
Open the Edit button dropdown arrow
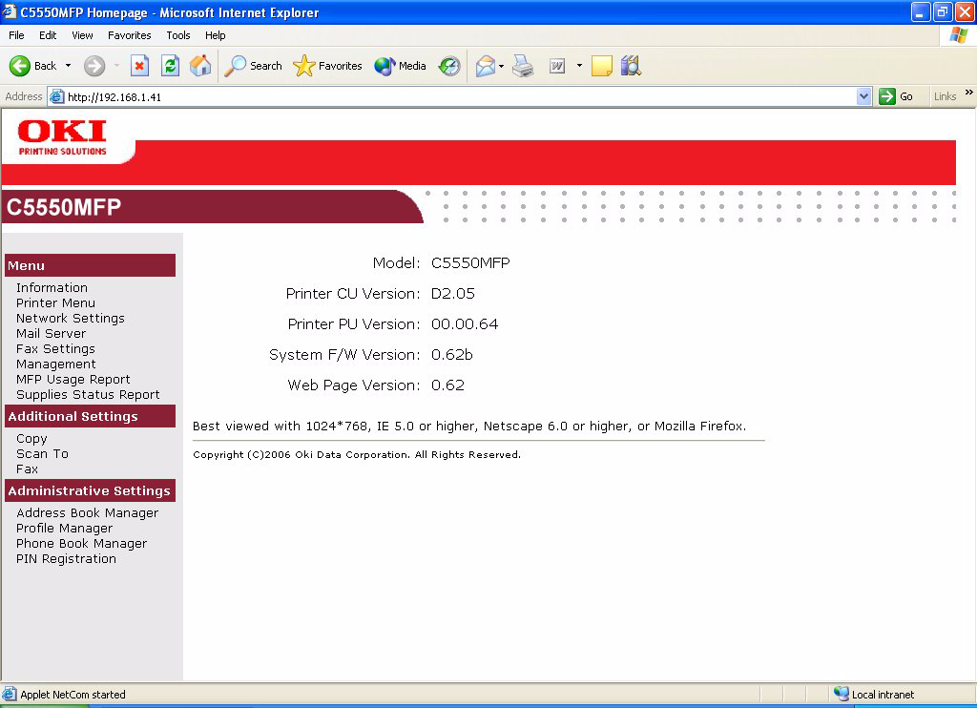point(579,66)
